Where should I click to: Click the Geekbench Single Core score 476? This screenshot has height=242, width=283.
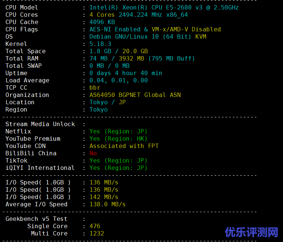[95, 226]
